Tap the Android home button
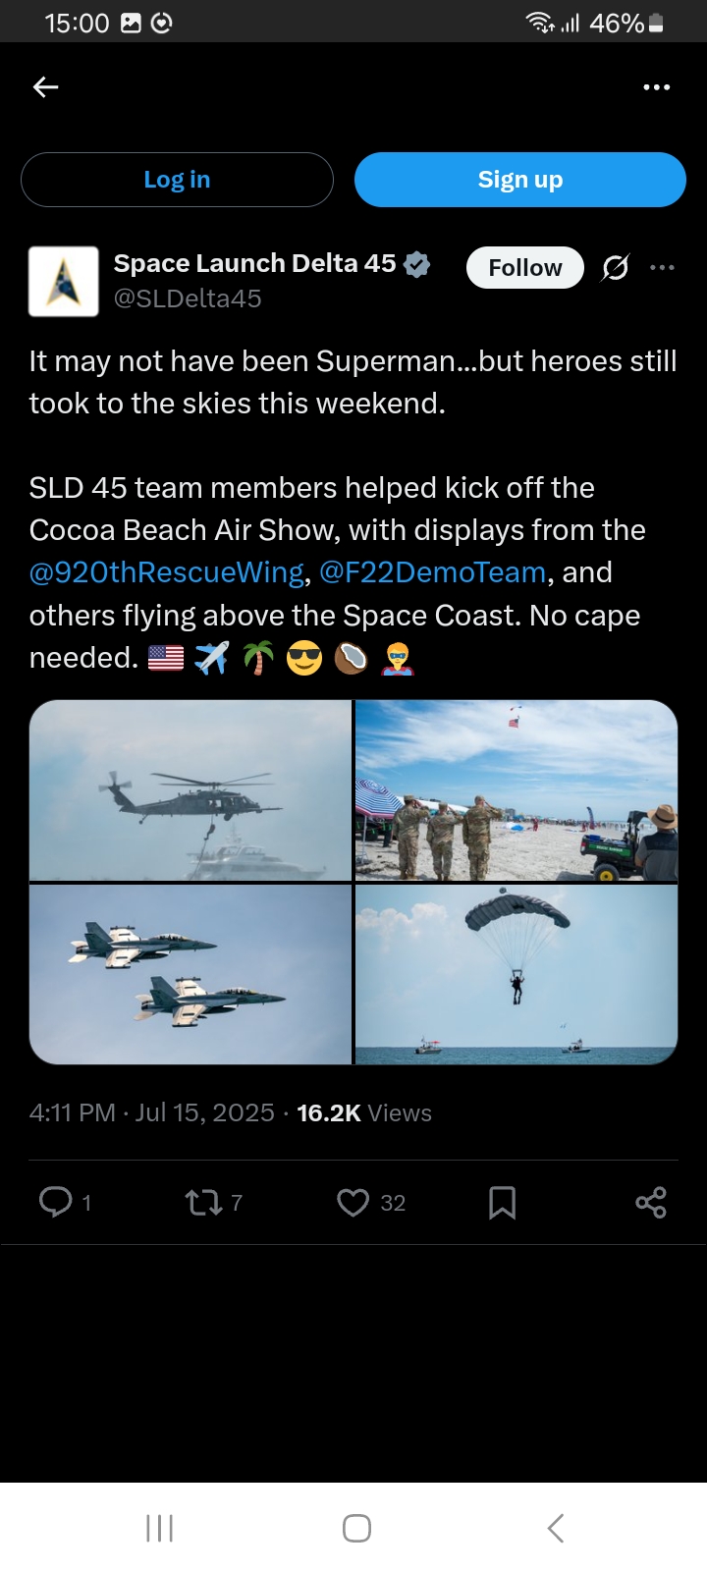The image size is (707, 1571). tap(356, 1528)
